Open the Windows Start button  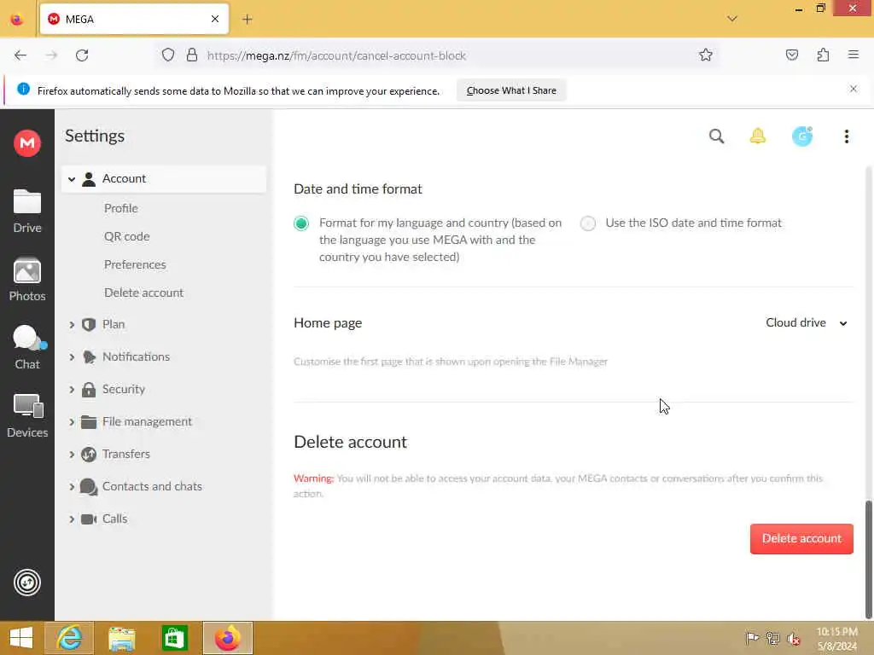(21, 638)
